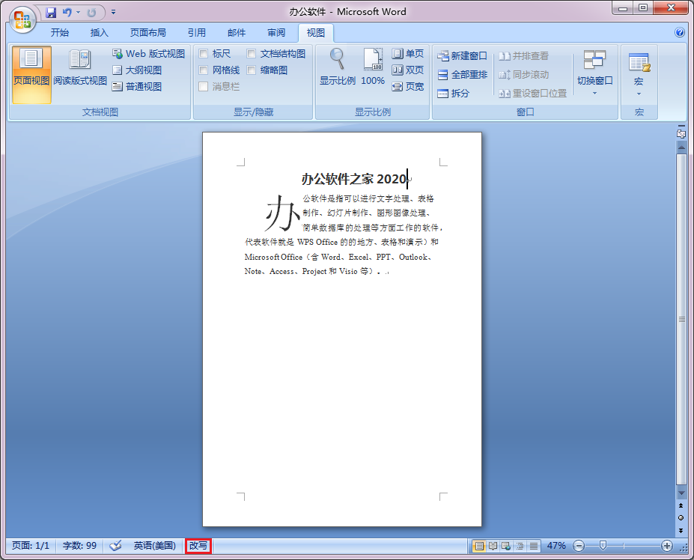
Task: Click the zoom in plus button
Action: click(x=667, y=546)
